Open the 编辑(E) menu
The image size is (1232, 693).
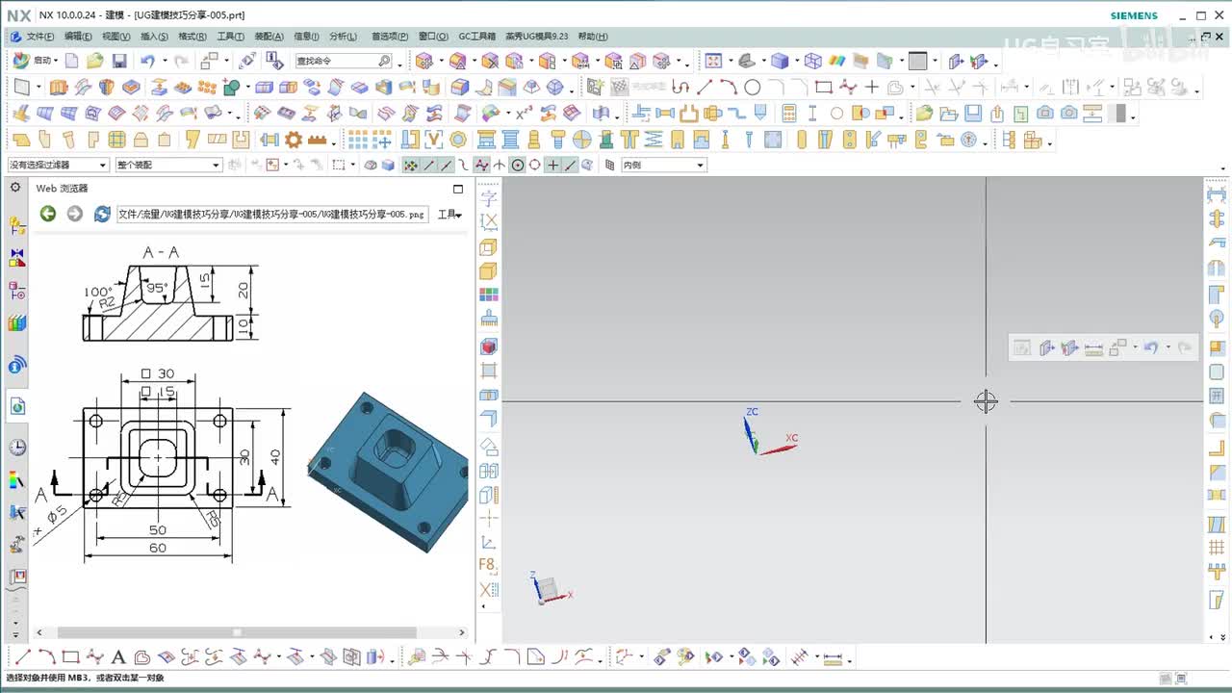tap(78, 37)
